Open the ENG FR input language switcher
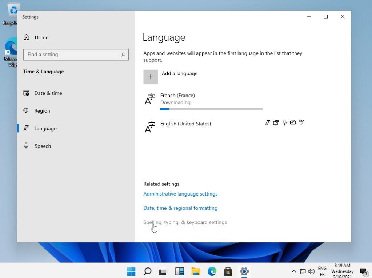The image size is (372, 278). coord(322,271)
